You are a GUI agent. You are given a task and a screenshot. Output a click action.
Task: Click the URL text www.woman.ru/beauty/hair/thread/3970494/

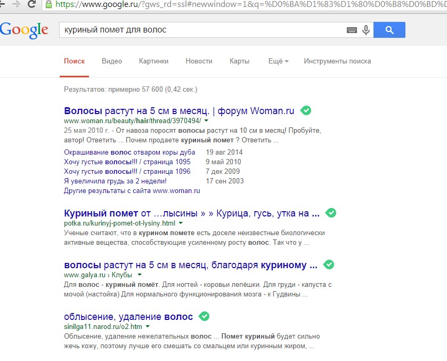(x=133, y=121)
